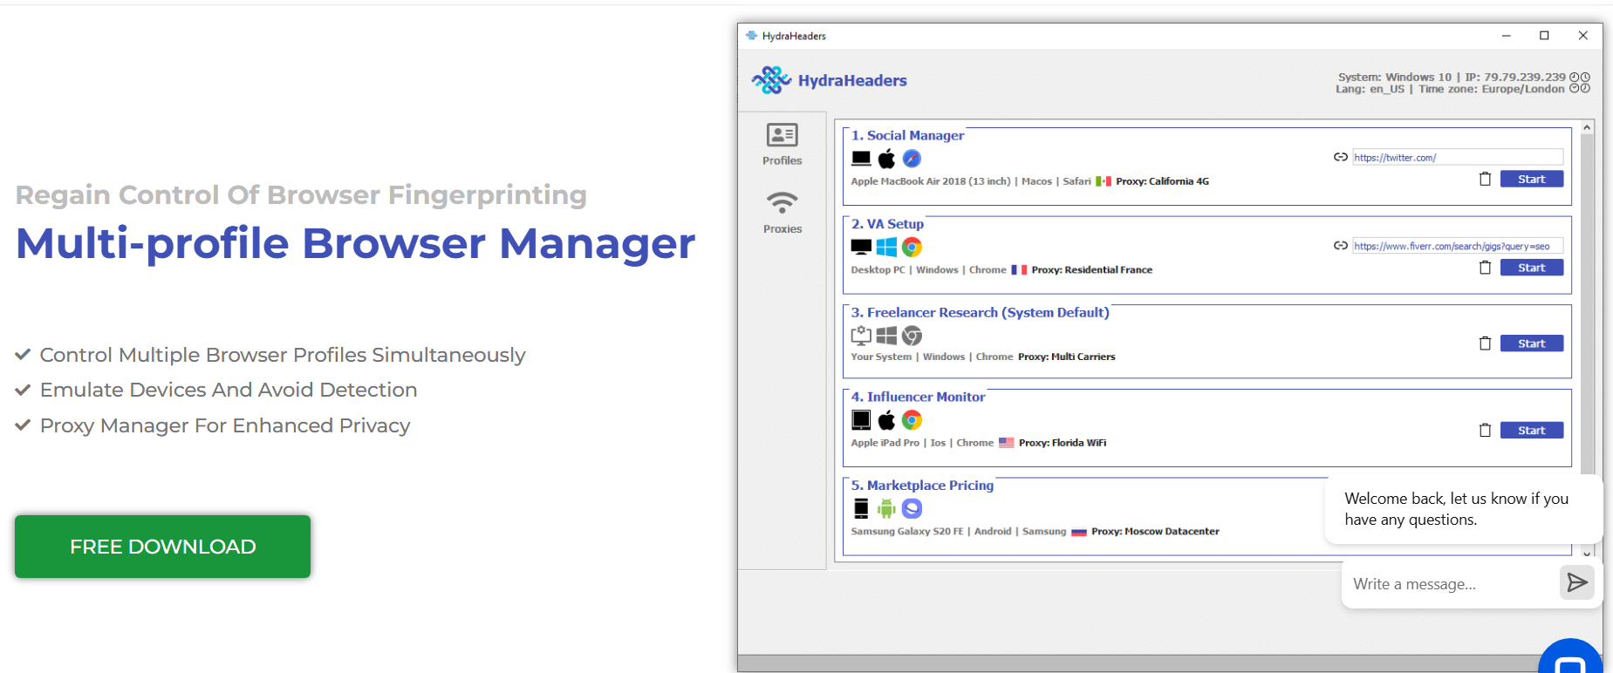This screenshot has width=1613, height=673.
Task: Click Android robot icon in Marketplace Pricing
Action: [x=886, y=508]
